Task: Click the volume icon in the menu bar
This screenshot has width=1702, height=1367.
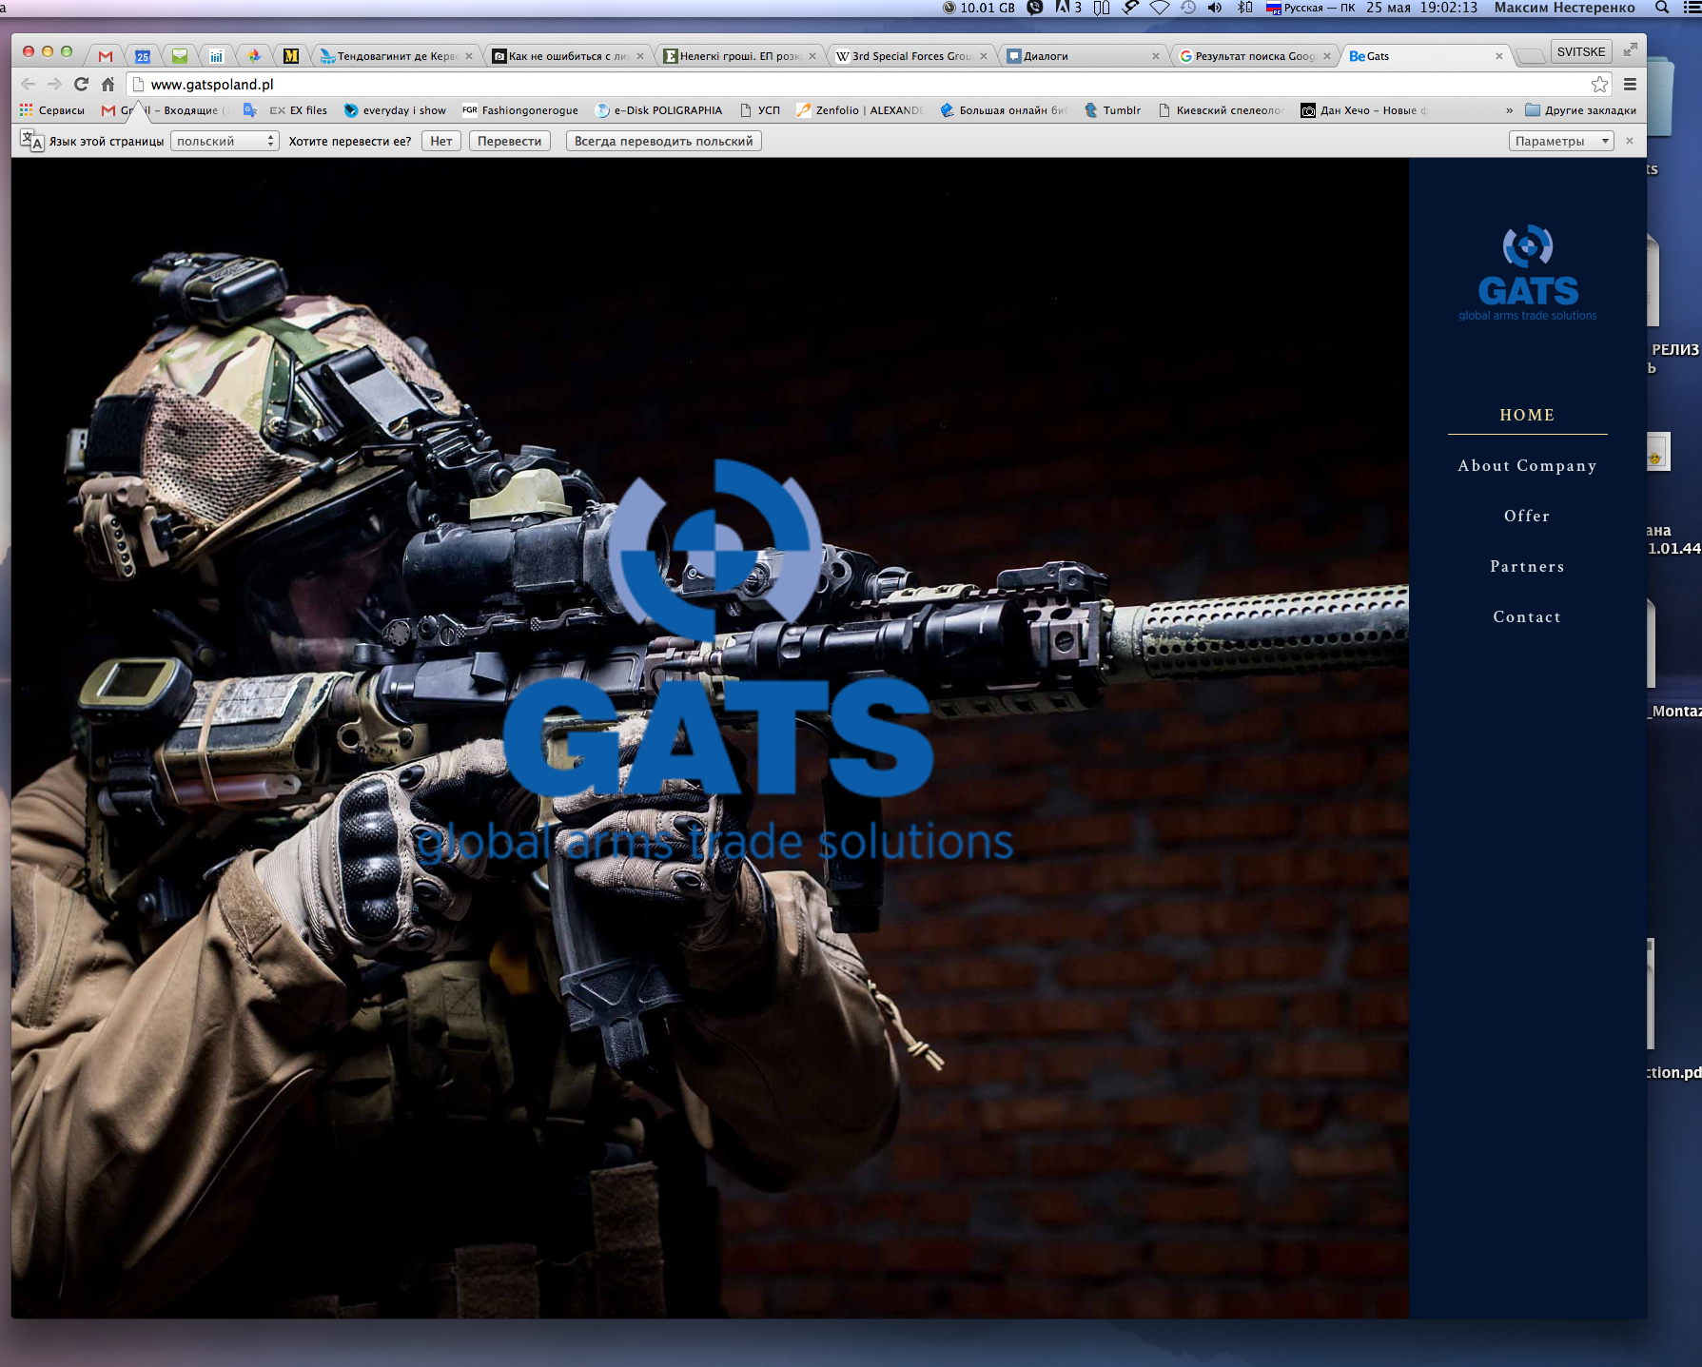Action: click(1215, 8)
